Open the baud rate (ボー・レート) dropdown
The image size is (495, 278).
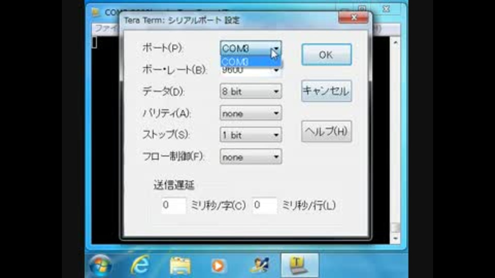(276, 71)
